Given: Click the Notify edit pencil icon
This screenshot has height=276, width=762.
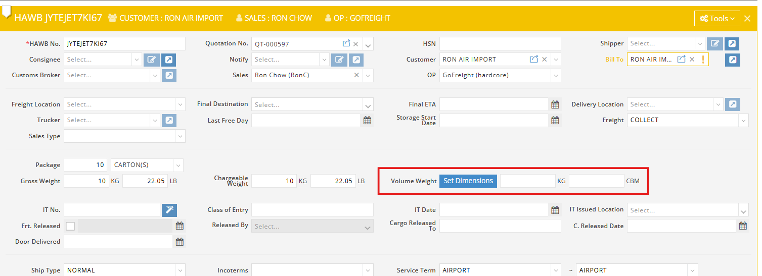Looking at the screenshot, I should [x=339, y=60].
